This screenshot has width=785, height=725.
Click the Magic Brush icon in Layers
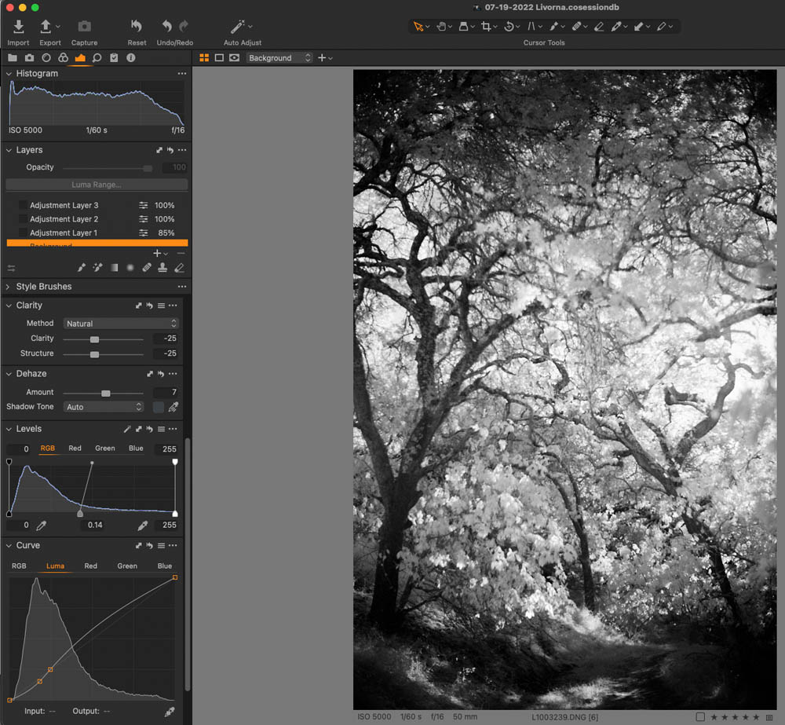click(x=97, y=268)
